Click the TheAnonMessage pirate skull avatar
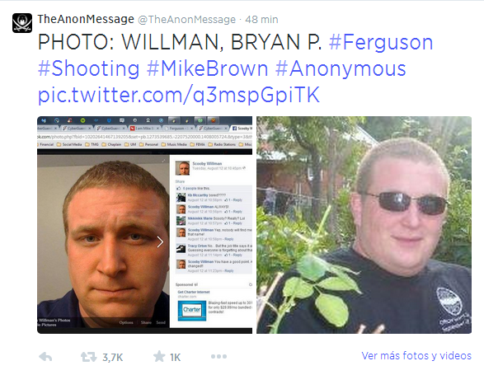 (x=22, y=23)
